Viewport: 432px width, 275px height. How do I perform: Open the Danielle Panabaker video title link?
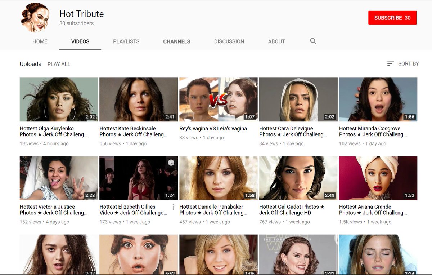[213, 210]
